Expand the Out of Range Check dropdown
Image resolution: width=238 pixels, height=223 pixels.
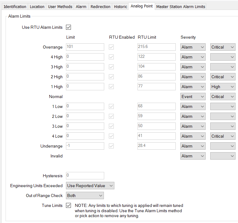(85, 195)
